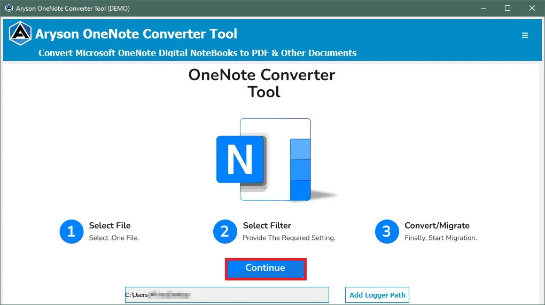The image size is (545, 305).
Task: Click the "Select Filter" heading text
Action: (x=267, y=225)
